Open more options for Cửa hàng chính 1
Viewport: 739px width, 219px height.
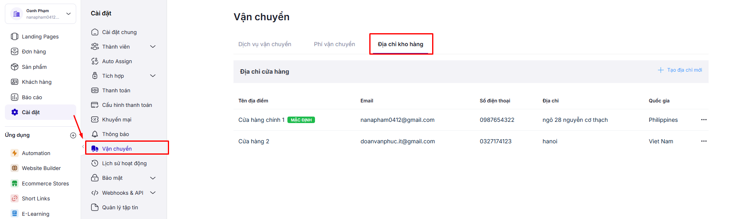(704, 120)
